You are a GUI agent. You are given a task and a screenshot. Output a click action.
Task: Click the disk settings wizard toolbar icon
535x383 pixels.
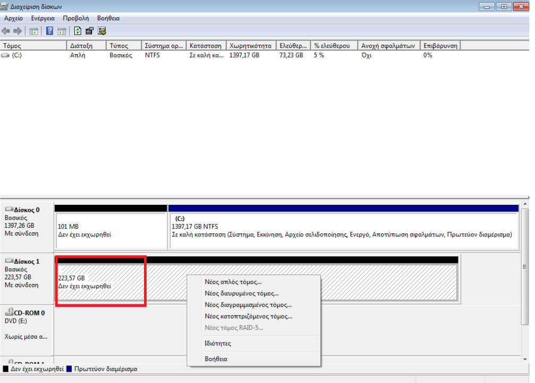coord(102,31)
